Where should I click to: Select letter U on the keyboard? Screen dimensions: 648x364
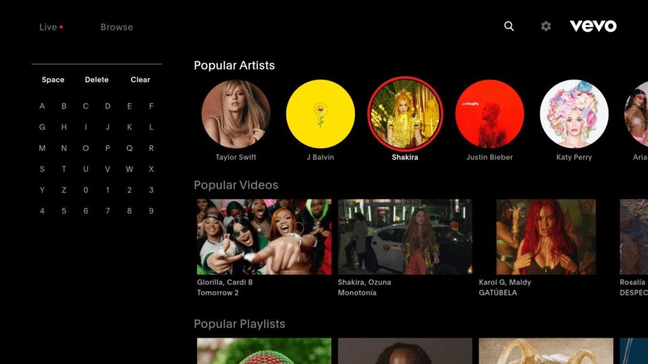point(86,169)
